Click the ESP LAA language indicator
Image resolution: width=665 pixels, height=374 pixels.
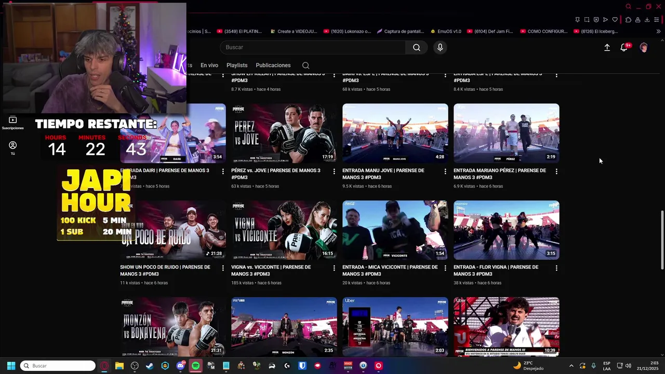[607, 366]
